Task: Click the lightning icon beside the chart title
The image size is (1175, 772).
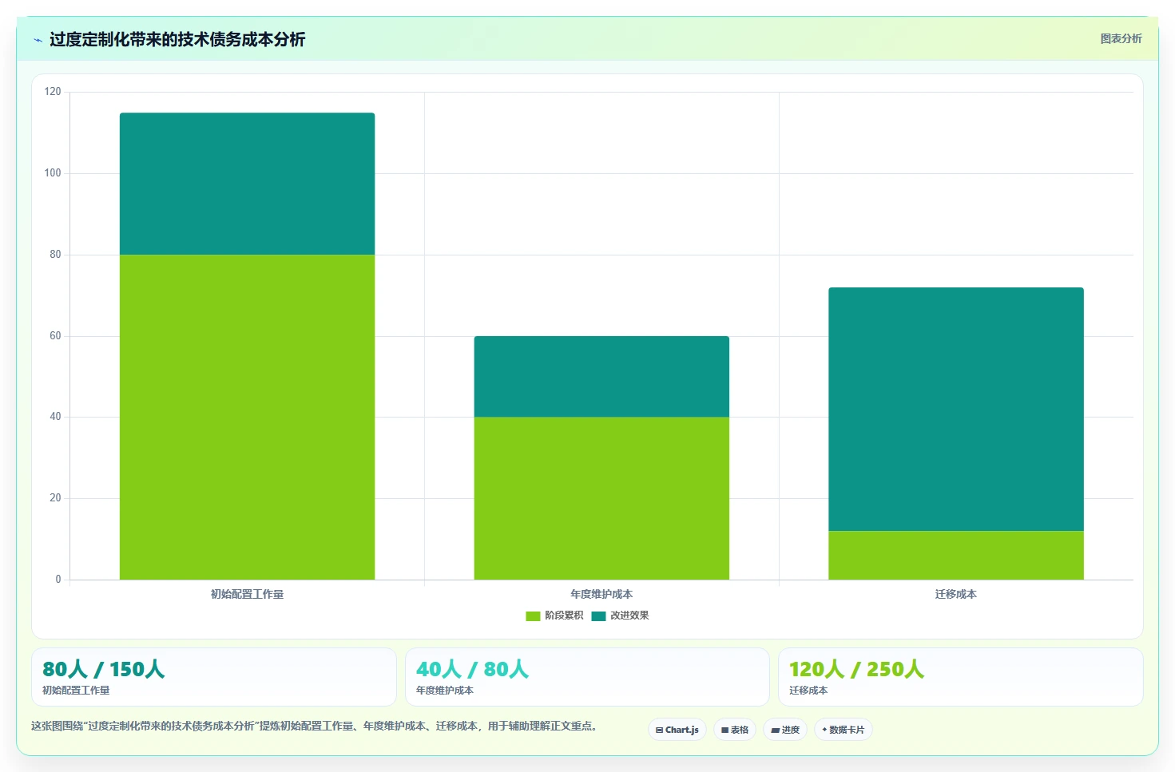Action: (x=38, y=40)
